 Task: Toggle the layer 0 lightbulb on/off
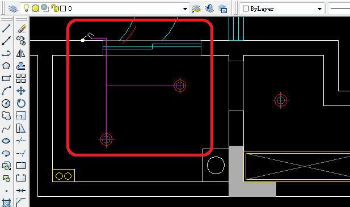coord(26,9)
